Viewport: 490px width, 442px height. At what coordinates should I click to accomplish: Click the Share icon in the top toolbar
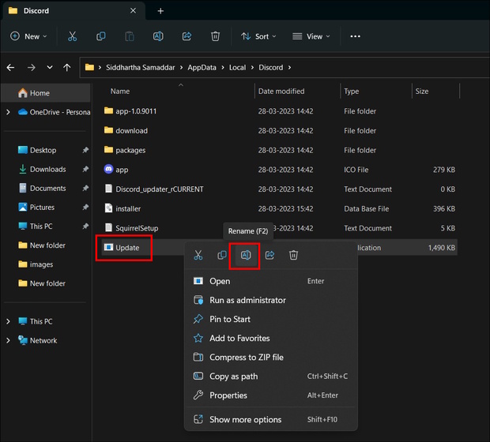click(187, 36)
